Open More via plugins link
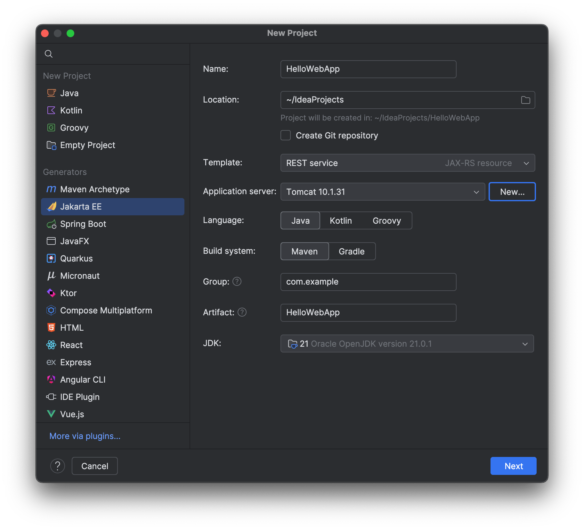 pyautogui.click(x=85, y=436)
